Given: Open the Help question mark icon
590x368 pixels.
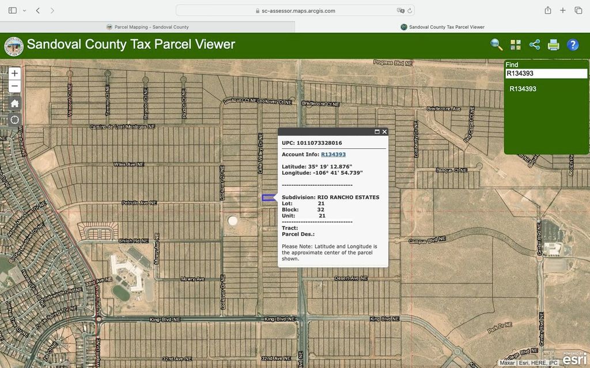Looking at the screenshot, I should pos(572,44).
